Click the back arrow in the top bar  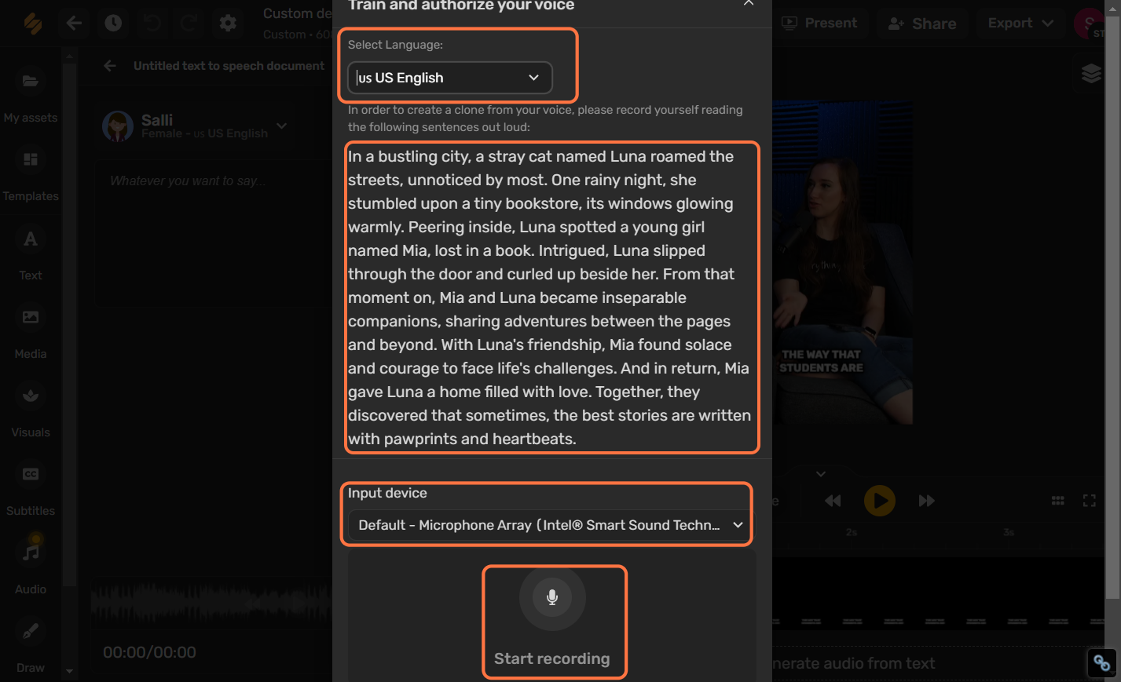click(74, 23)
